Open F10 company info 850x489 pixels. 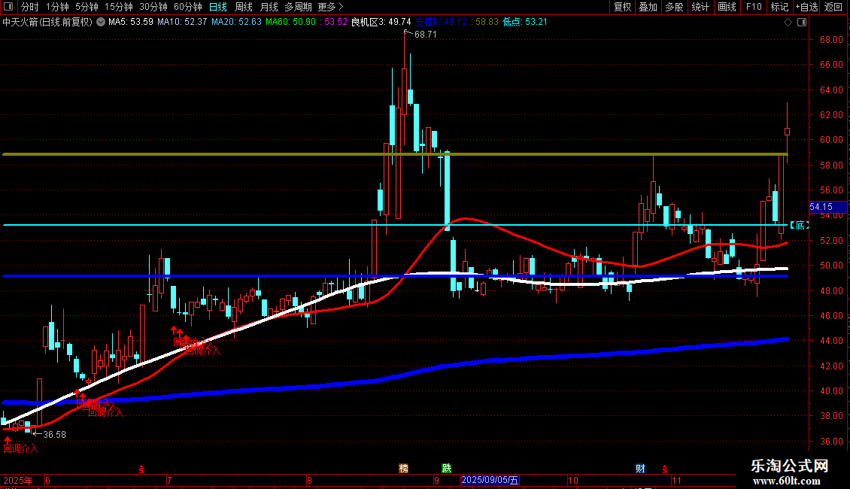[x=754, y=7]
